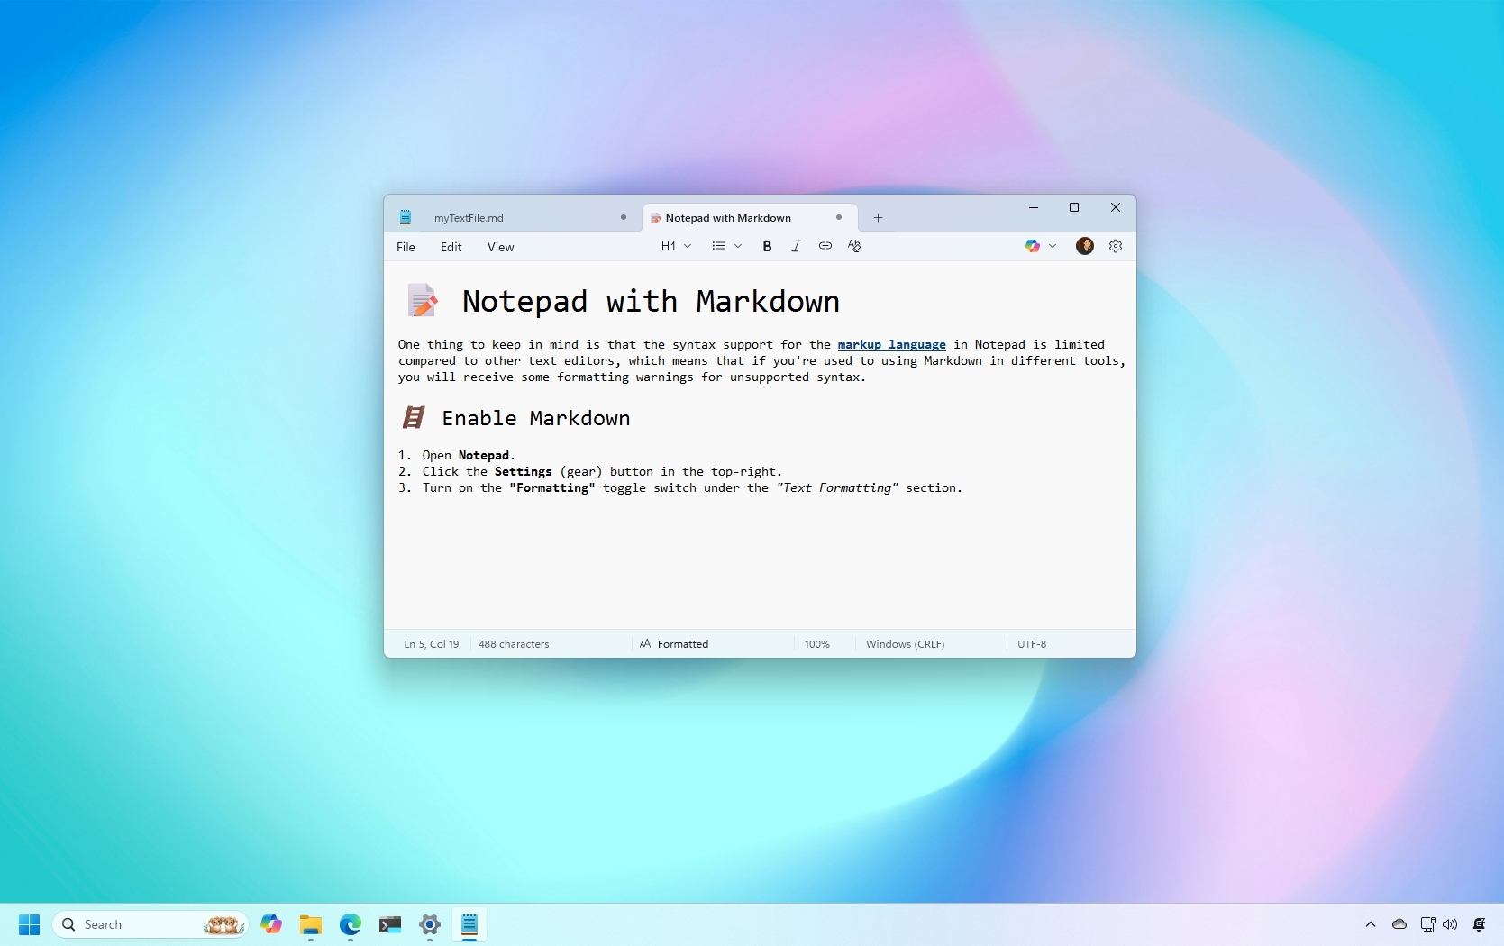Clear formatting with the toolbar icon
This screenshot has width=1504, height=946.
854,246
